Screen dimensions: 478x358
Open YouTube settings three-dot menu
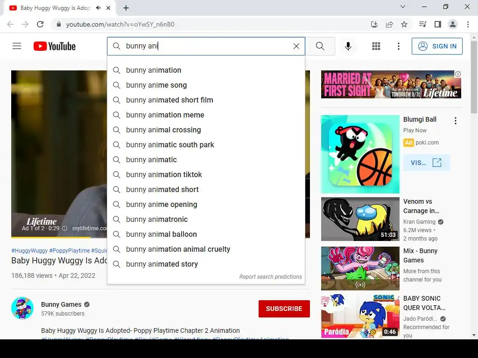[x=399, y=46]
